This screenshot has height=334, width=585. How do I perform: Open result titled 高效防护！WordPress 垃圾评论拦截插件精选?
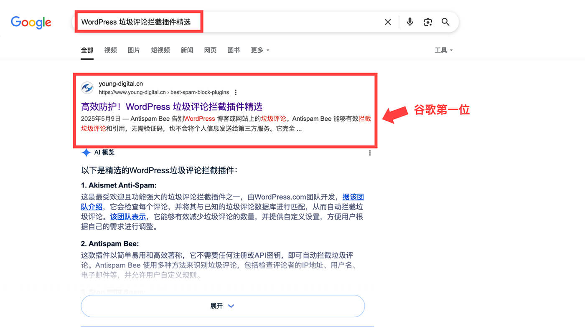coord(172,106)
